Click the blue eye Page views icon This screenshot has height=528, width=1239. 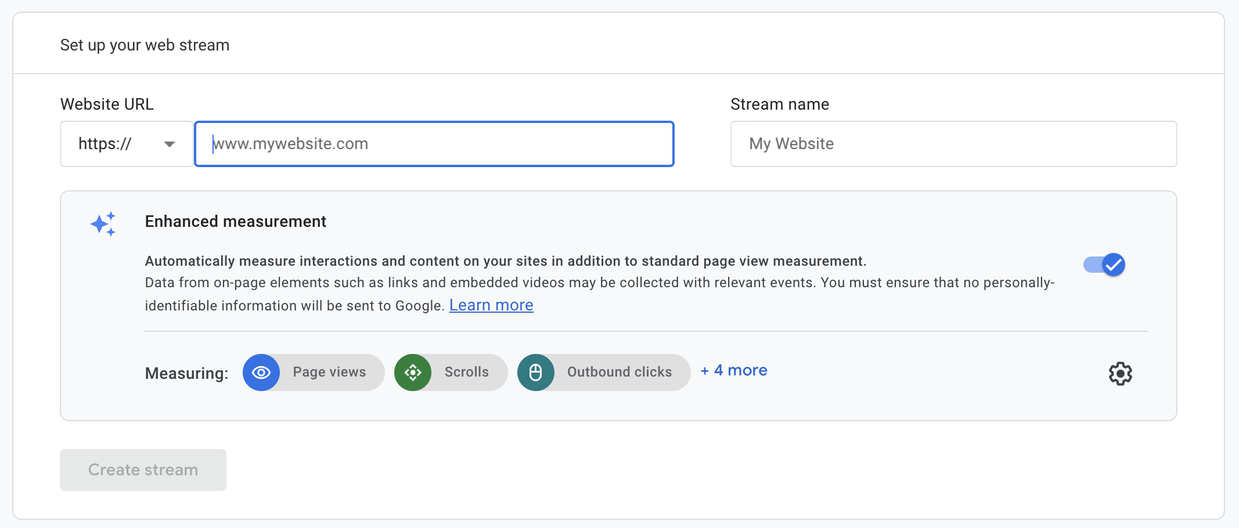(261, 373)
